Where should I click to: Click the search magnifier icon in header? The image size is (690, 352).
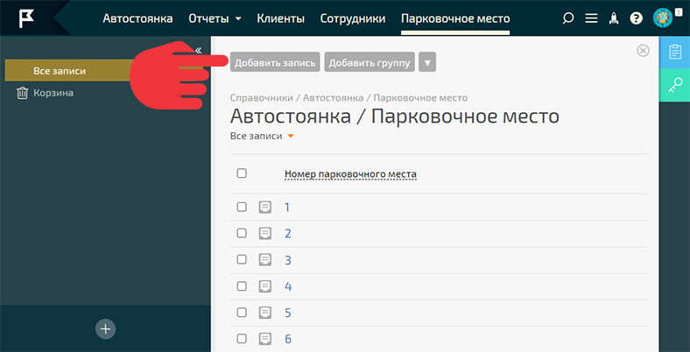coord(568,18)
